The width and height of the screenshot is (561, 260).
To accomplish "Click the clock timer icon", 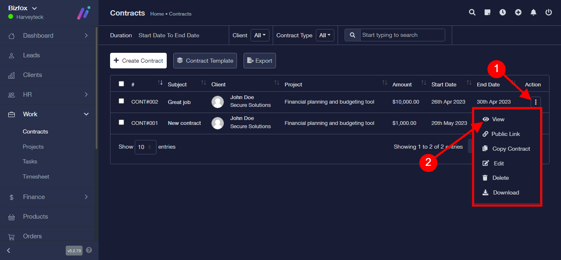I will [503, 13].
